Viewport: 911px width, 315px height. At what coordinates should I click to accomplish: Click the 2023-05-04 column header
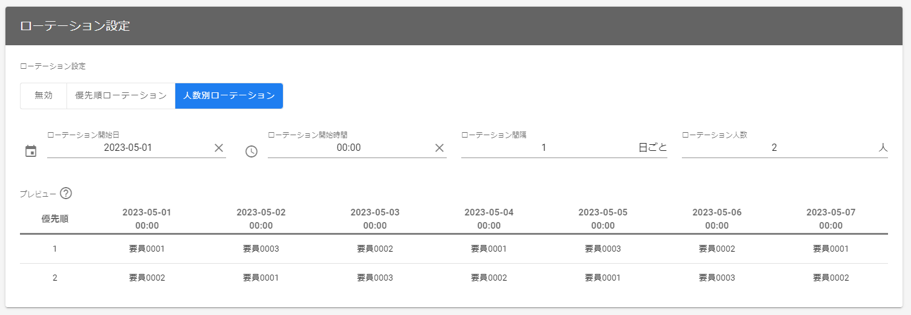click(x=489, y=219)
